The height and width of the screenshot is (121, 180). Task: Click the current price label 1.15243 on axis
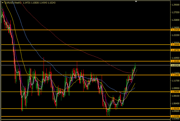[x=175, y=65]
